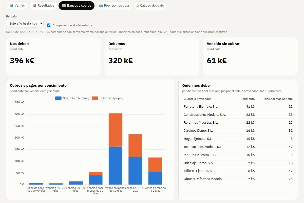
Task: Click the 320 k€ value
Action: (x=121, y=61)
